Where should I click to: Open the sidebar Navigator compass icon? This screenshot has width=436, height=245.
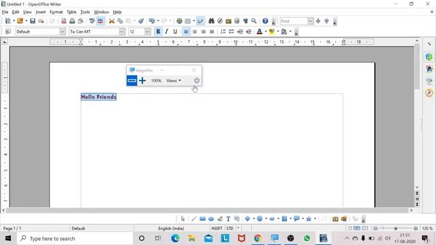coord(429,93)
